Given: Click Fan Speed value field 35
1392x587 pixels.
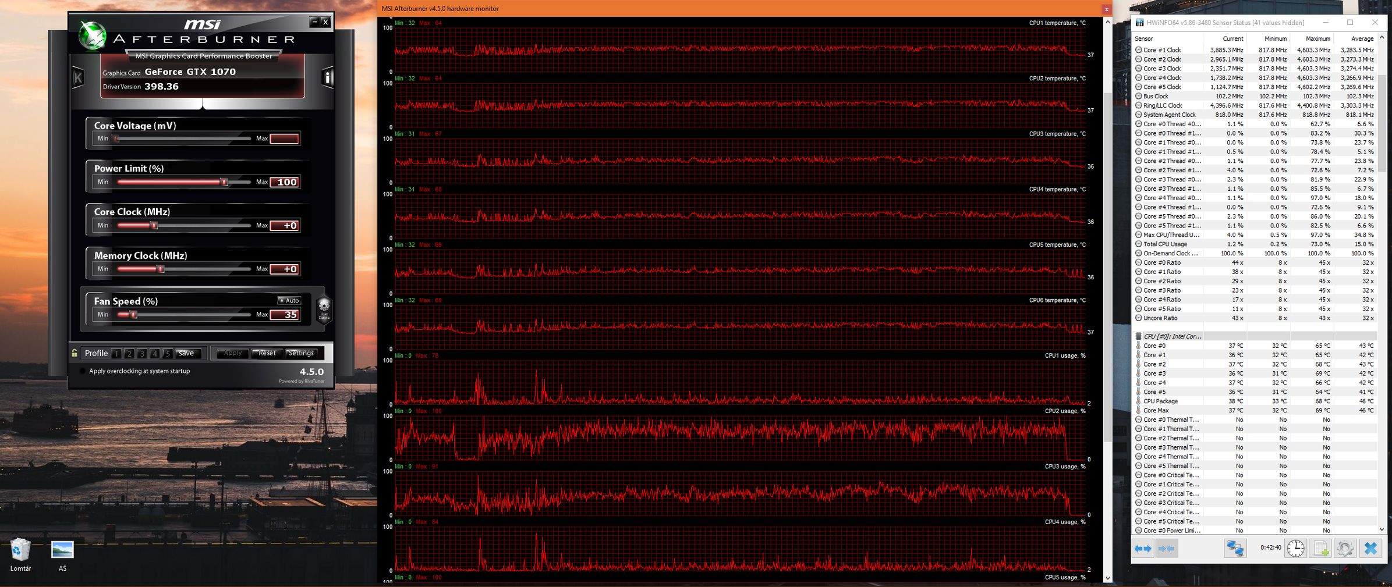Looking at the screenshot, I should click(x=285, y=315).
